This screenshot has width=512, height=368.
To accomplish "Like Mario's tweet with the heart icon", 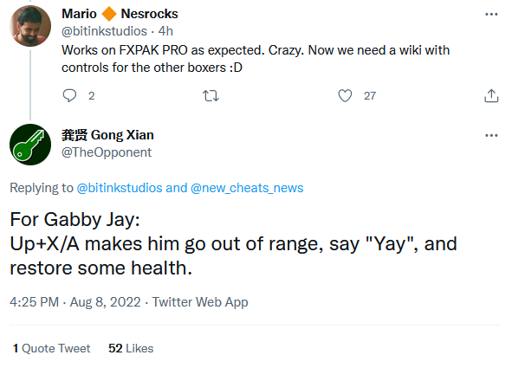I will [345, 95].
